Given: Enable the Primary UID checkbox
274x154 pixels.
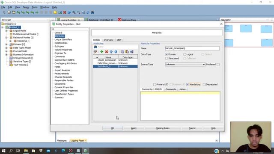Looking at the screenshot, I should tap(155, 85).
